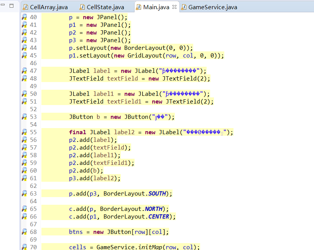Image resolution: width=314 pixels, height=250 pixels.
Task: Click the search marker on line 51
Action: (x=24, y=101)
